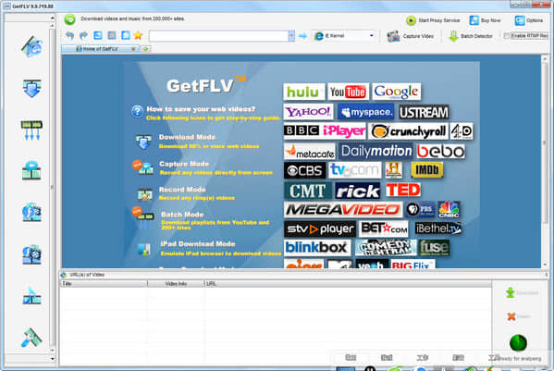Open the web browser mode sidebar icon
Viewport: 554px width, 371px height.
pos(31,46)
